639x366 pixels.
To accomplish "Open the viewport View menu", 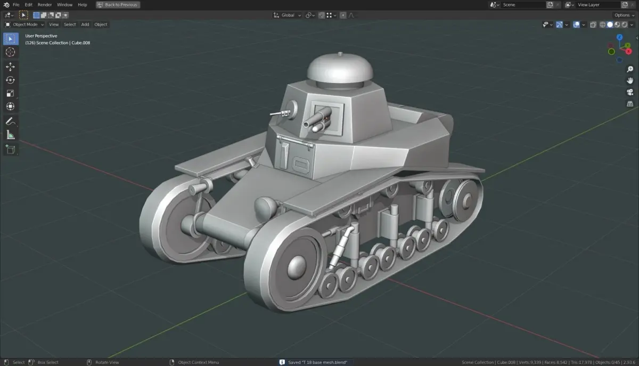I will 54,25.
